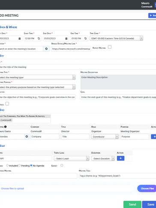Image resolution: width=156 pixels, height=208 pixels.
Task: Open the Time Zone dropdown
Action: click(x=117, y=39)
